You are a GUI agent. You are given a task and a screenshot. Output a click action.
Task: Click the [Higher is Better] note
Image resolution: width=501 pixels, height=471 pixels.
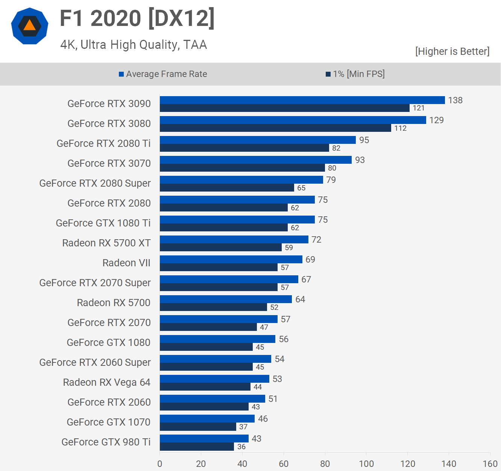point(452,51)
